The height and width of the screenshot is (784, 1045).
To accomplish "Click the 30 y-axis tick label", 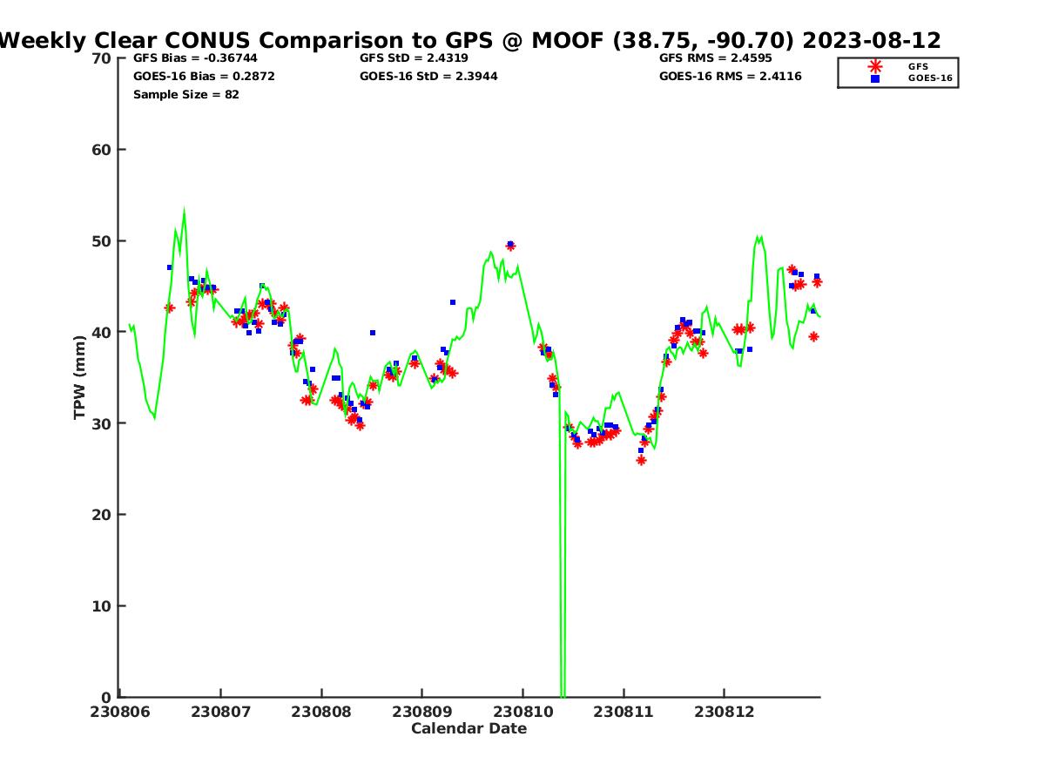I will (x=102, y=423).
